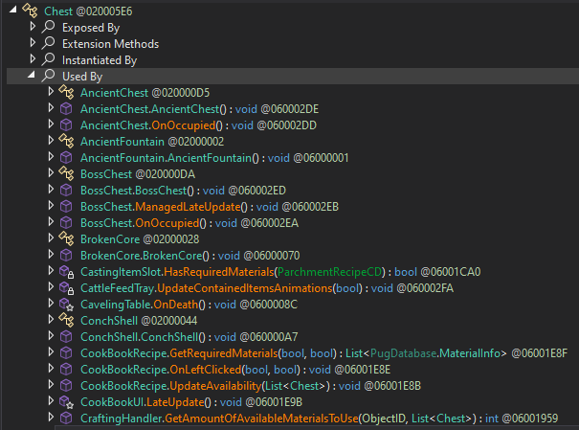The width and height of the screenshot is (579, 430).
Task: Collapse the Chest @020005E6 root node
Action: click(x=13, y=10)
